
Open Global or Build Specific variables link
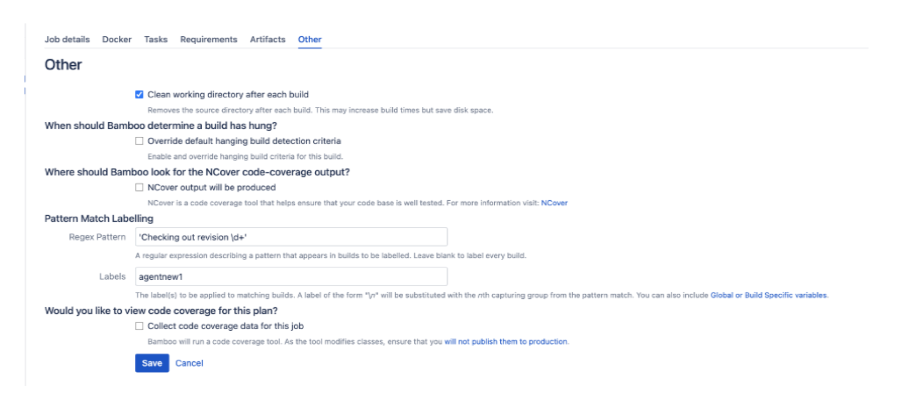coord(768,295)
